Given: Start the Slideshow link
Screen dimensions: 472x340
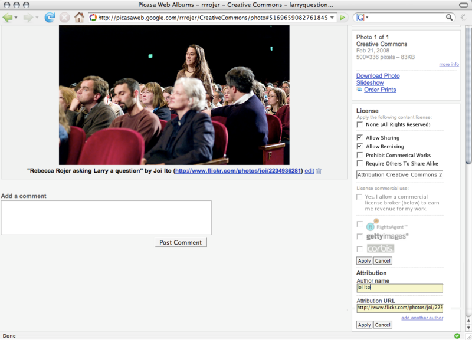Looking at the screenshot, I should (370, 82).
